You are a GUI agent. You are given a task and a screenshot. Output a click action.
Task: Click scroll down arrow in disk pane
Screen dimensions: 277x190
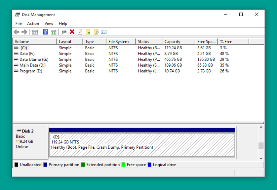point(261,158)
